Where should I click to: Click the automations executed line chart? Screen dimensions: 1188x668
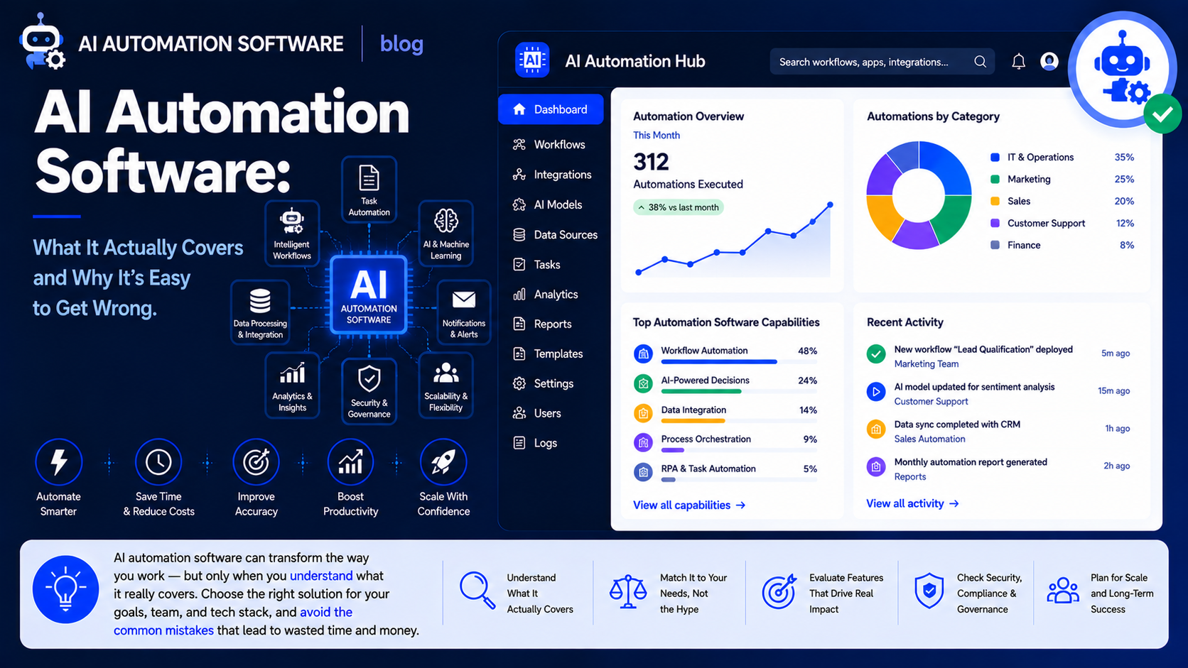(734, 240)
